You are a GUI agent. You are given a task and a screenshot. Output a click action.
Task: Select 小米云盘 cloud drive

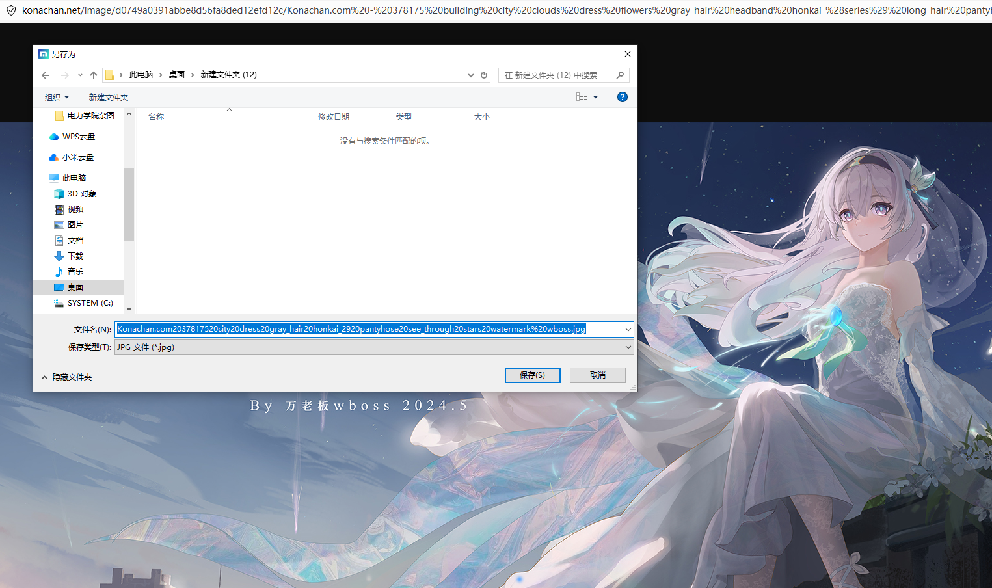coord(77,157)
